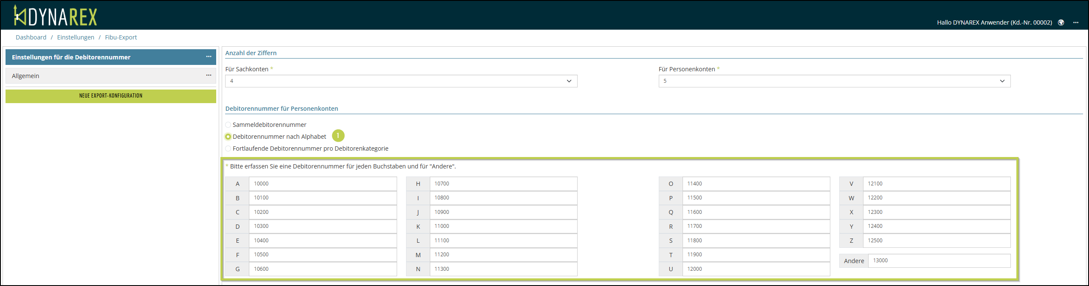Go to Dashboard via breadcrumb
This screenshot has width=1089, height=286.
[x=31, y=37]
